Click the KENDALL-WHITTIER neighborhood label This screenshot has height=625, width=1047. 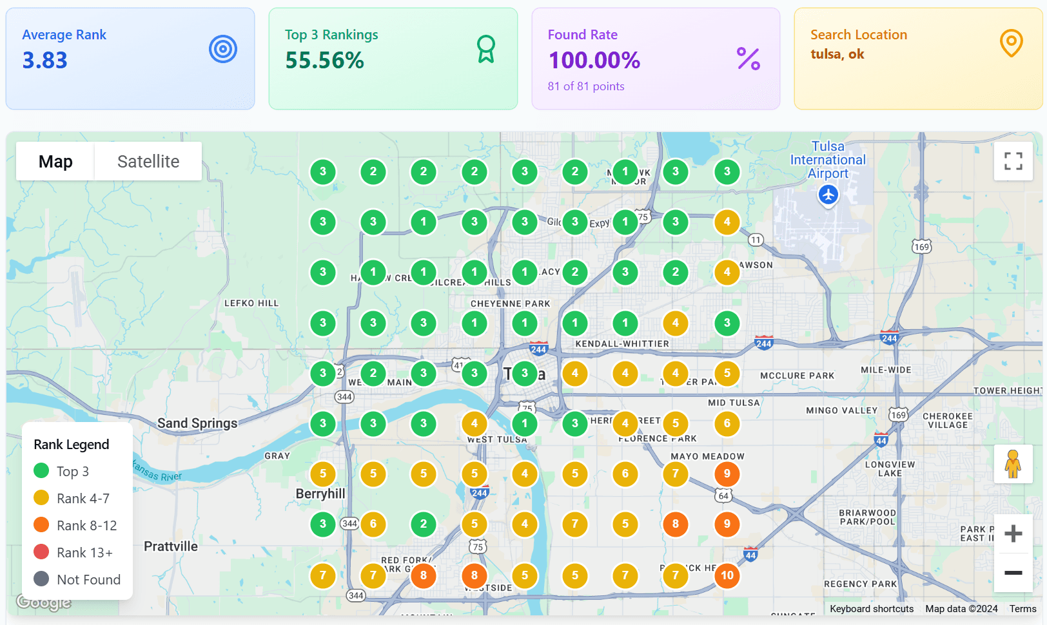pos(622,344)
